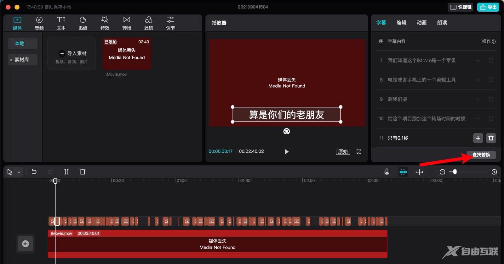This screenshot has width=504, height=264.
Task: Click the timeline ruler at 01:00
Action: pyautogui.click(x=181, y=181)
